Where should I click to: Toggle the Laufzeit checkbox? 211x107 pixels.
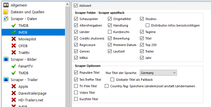click(110, 51)
